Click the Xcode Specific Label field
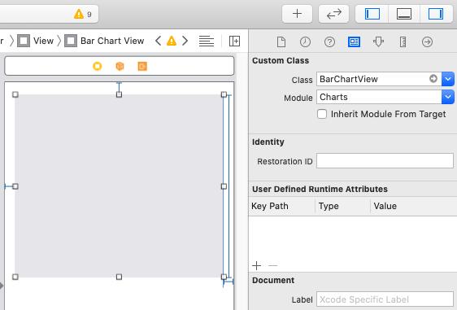This screenshot has height=310, width=457. click(385, 299)
